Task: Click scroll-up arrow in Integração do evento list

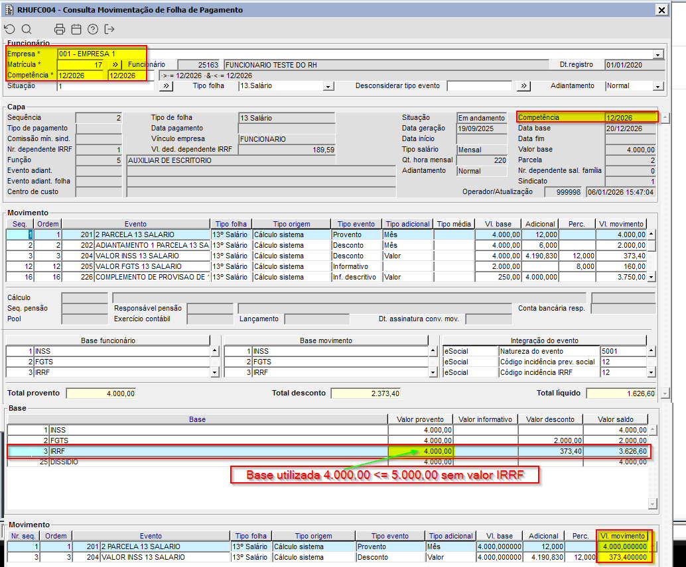Action: tap(652, 351)
